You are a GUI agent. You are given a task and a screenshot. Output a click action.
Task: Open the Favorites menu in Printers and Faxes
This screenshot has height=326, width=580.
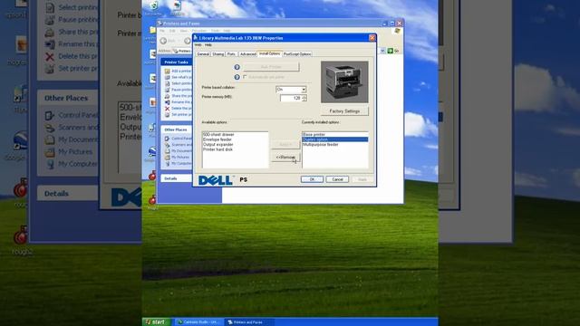tap(199, 31)
